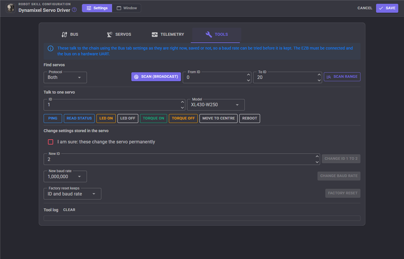Click Move to Centre button

click(219, 118)
